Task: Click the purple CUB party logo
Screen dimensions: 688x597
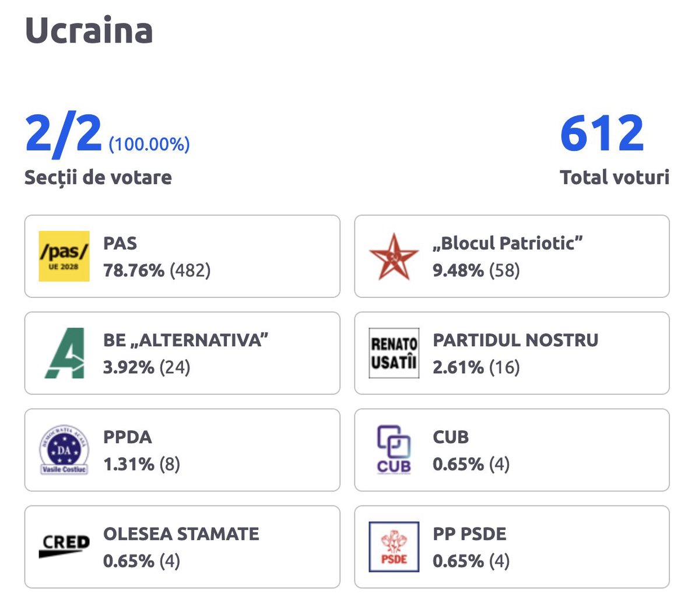Action: (x=394, y=449)
